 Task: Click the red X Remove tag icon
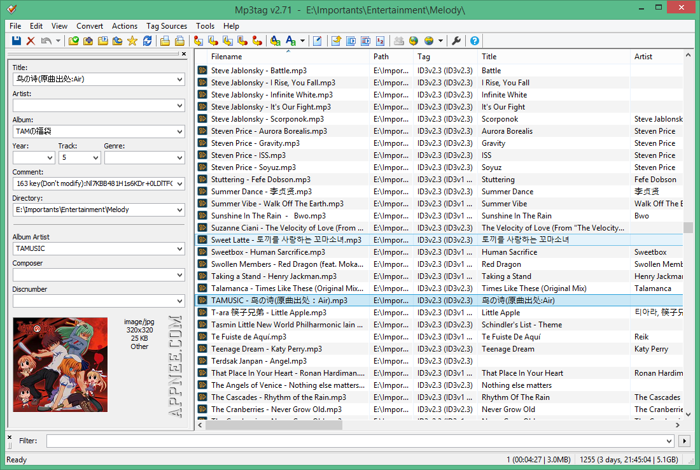31,41
